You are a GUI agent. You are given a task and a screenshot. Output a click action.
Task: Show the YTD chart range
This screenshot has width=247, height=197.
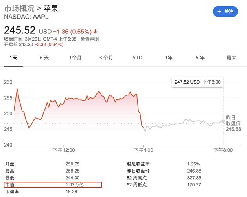coord(137,58)
